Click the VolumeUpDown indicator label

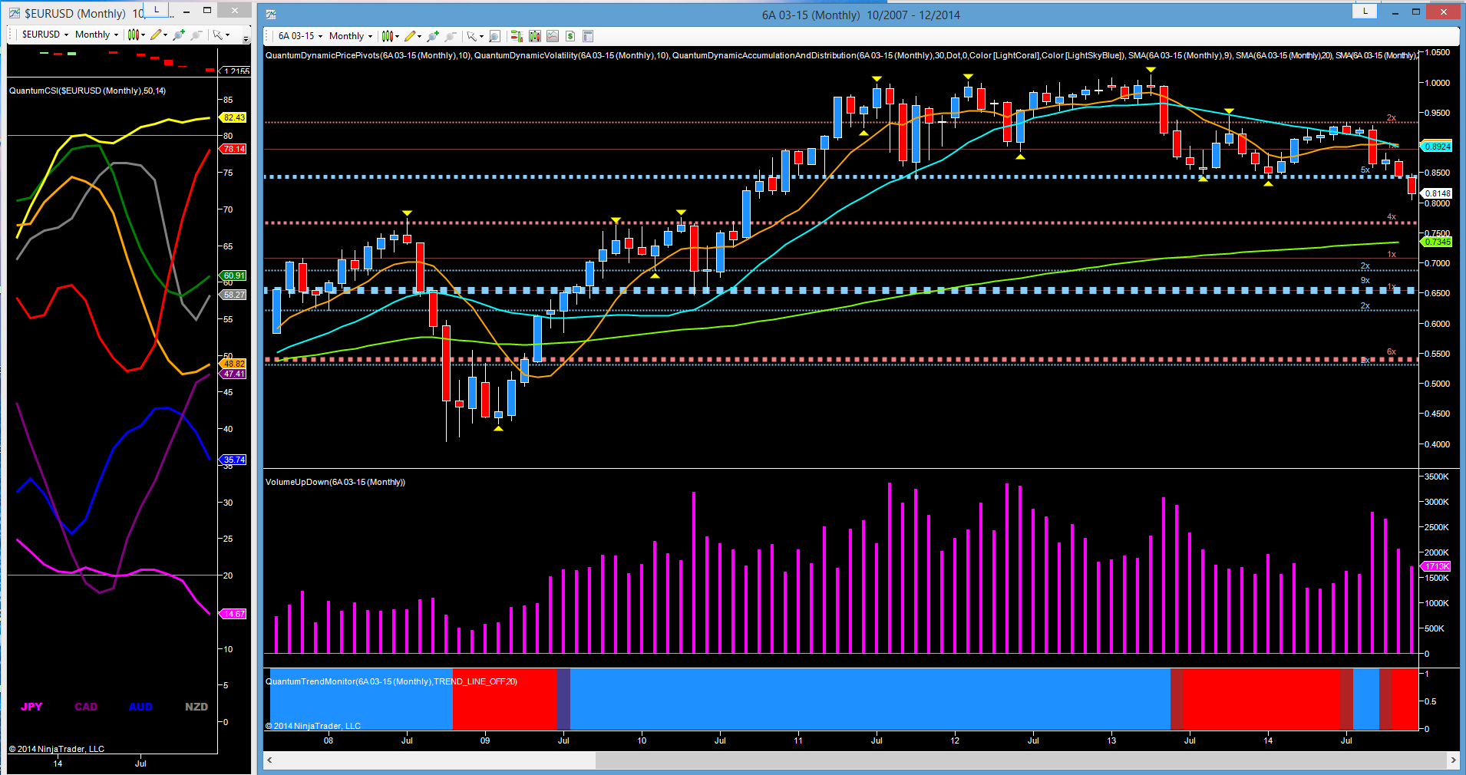(x=335, y=482)
